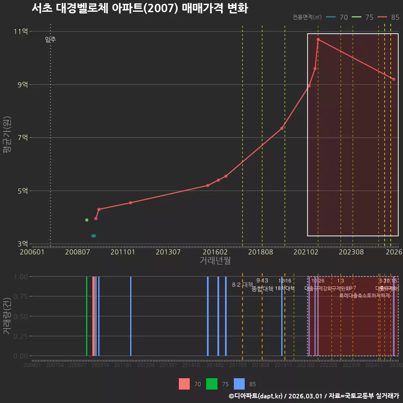Image resolution: width=403 pixels, height=403 pixels.
Task: Click the 0.50 volume axis label
Action: (21, 317)
